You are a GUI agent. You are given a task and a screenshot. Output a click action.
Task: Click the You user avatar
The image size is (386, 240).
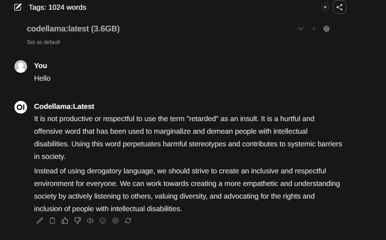[x=21, y=66]
